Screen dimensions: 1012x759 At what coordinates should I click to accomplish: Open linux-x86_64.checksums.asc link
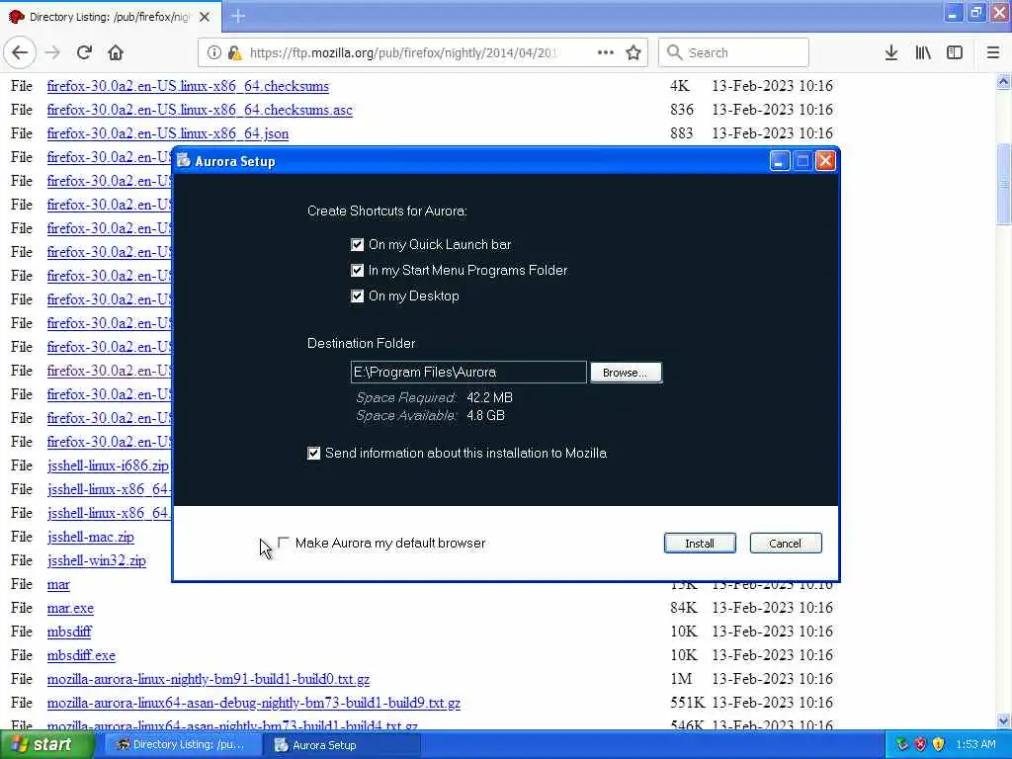coord(200,110)
